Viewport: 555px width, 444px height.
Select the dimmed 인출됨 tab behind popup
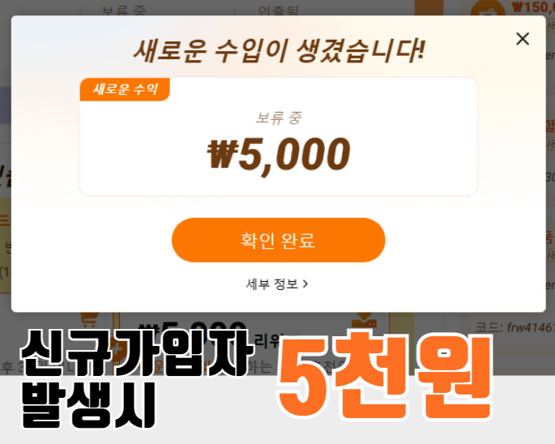[278, 11]
